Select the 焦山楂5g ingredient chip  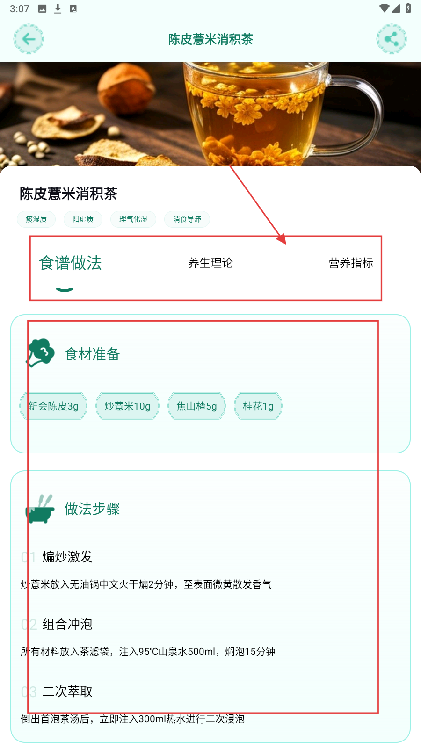click(x=197, y=406)
